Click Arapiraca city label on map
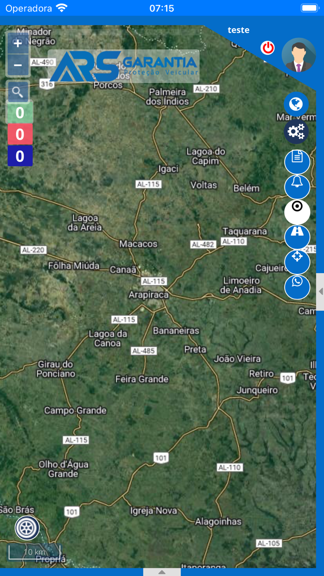The height and width of the screenshot is (576, 324). click(x=149, y=294)
